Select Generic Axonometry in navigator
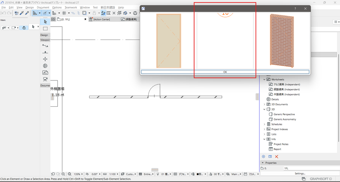The image size is (340, 182). 285,119
